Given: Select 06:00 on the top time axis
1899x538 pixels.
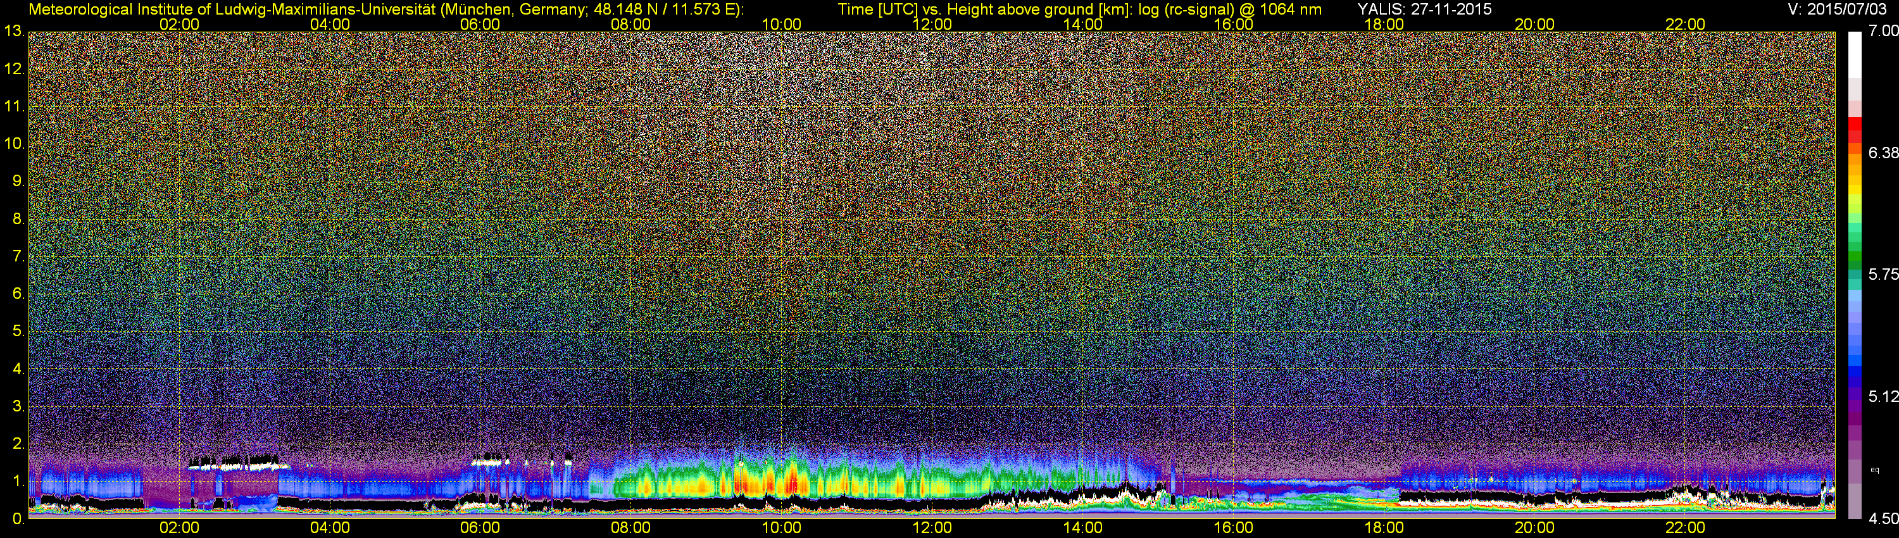Looking at the screenshot, I should pyautogui.click(x=480, y=24).
